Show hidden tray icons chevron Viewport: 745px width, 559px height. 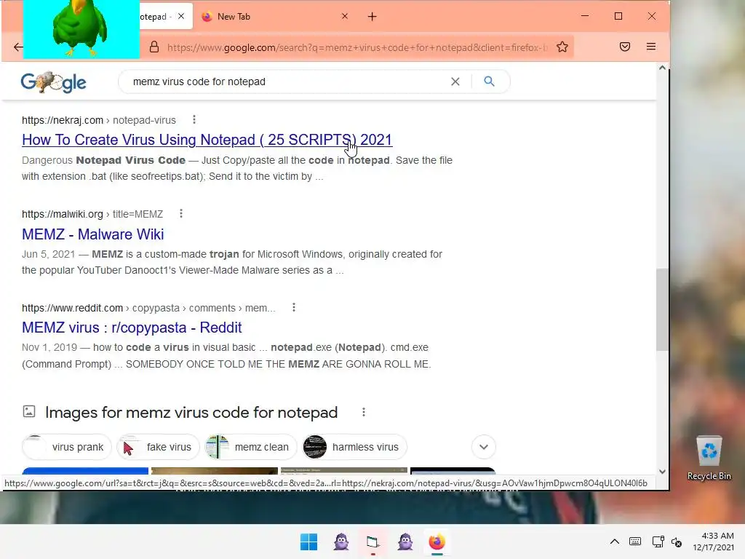(614, 542)
